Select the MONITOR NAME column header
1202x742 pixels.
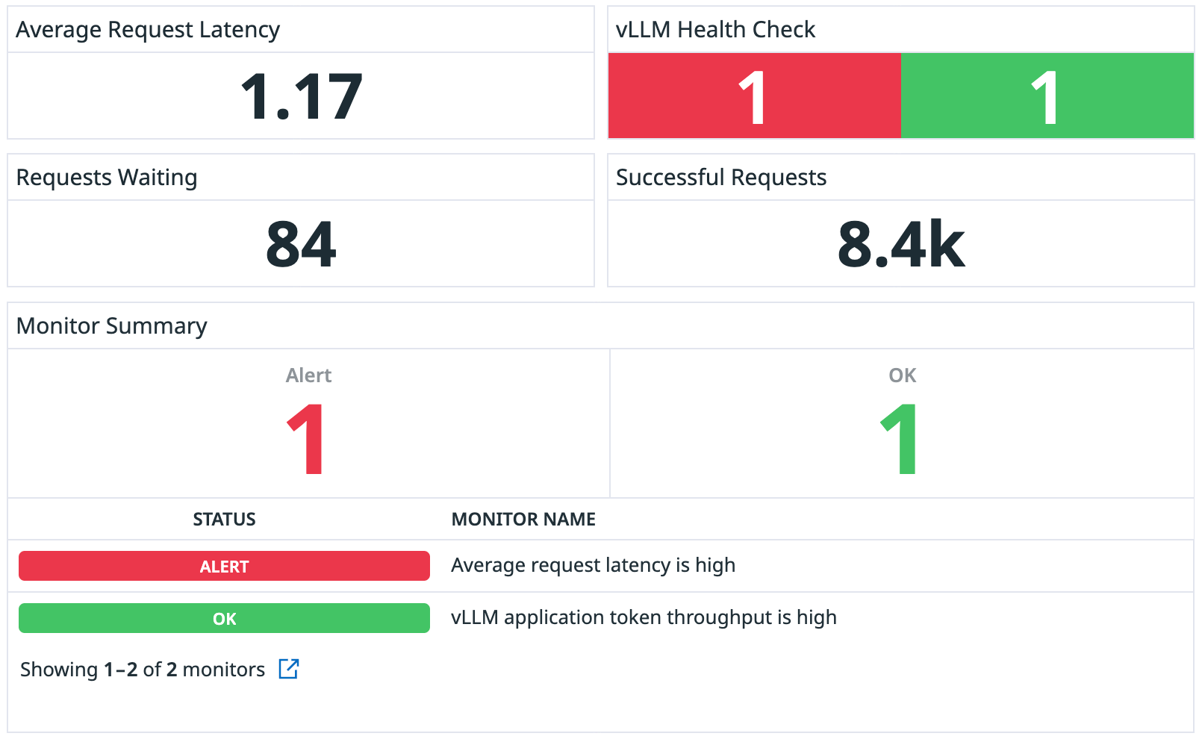click(x=523, y=519)
